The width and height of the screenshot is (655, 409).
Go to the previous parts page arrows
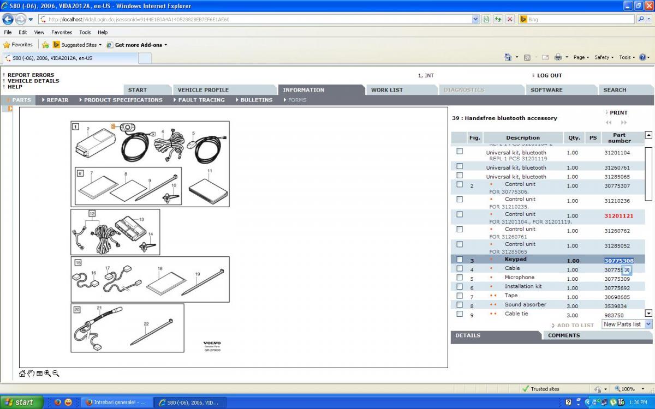pyautogui.click(x=609, y=123)
